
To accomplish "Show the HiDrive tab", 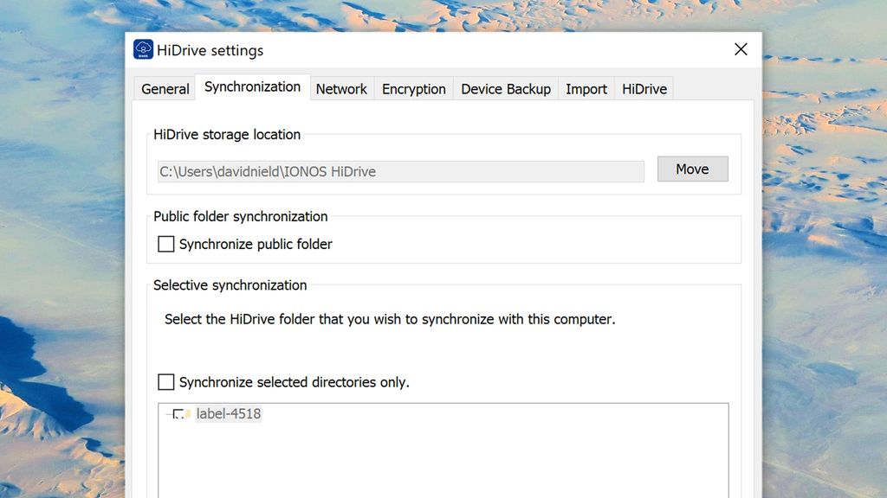I will point(644,89).
